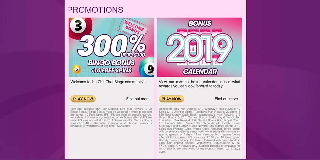Open Find out more for bonus calendar
Viewport: 320px width, 160px height.
[x=226, y=99]
